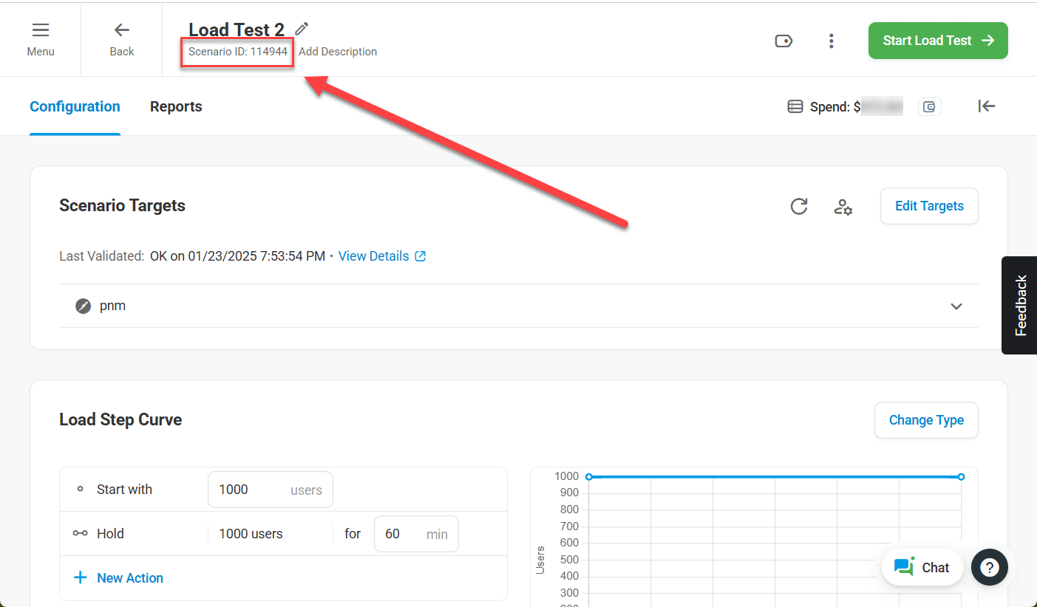Click Change Type for Load Step Curve
1037x607 pixels.
(926, 420)
